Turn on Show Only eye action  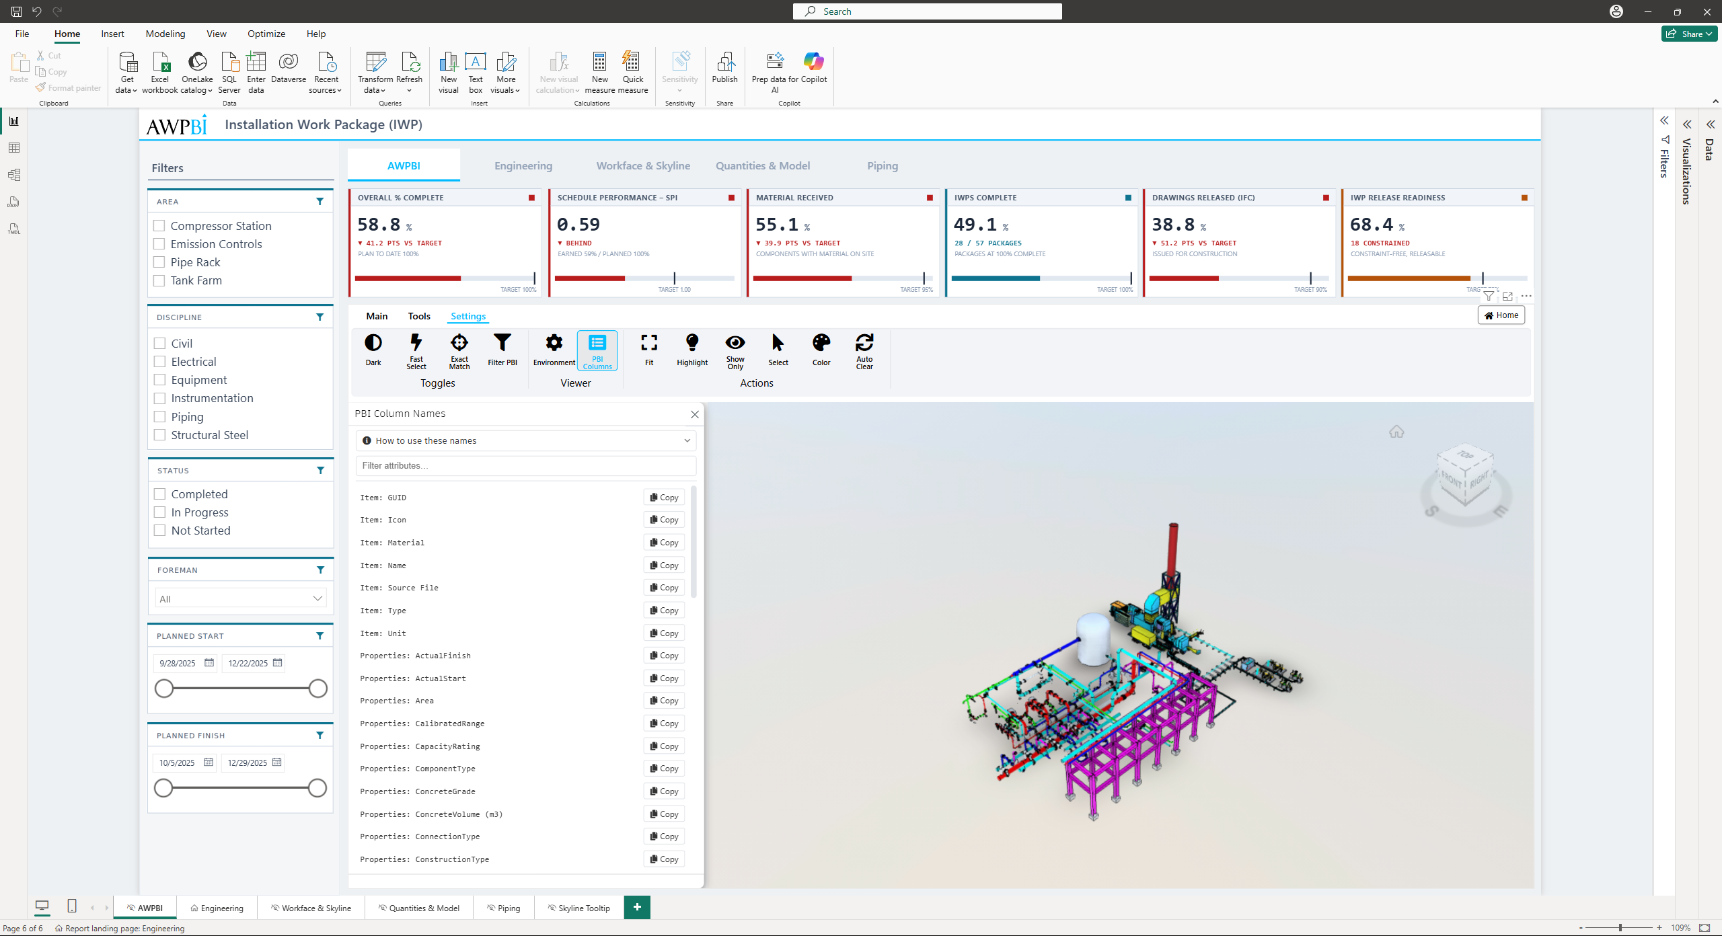click(735, 351)
